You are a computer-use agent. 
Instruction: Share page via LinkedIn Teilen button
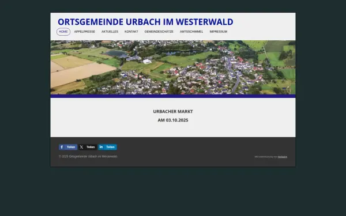coord(107,147)
